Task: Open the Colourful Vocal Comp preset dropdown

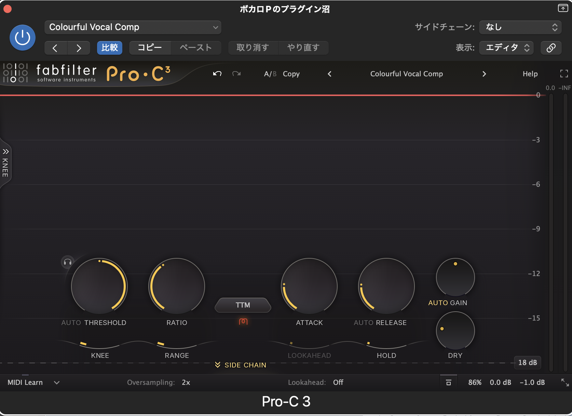Action: (133, 27)
